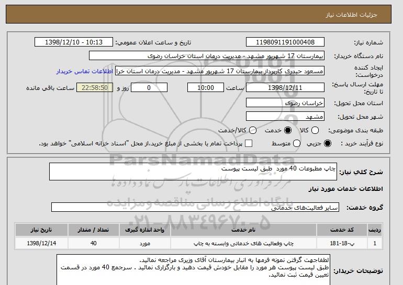Click the اطلاعات خدمات مورد نیاز heading

[345, 189]
